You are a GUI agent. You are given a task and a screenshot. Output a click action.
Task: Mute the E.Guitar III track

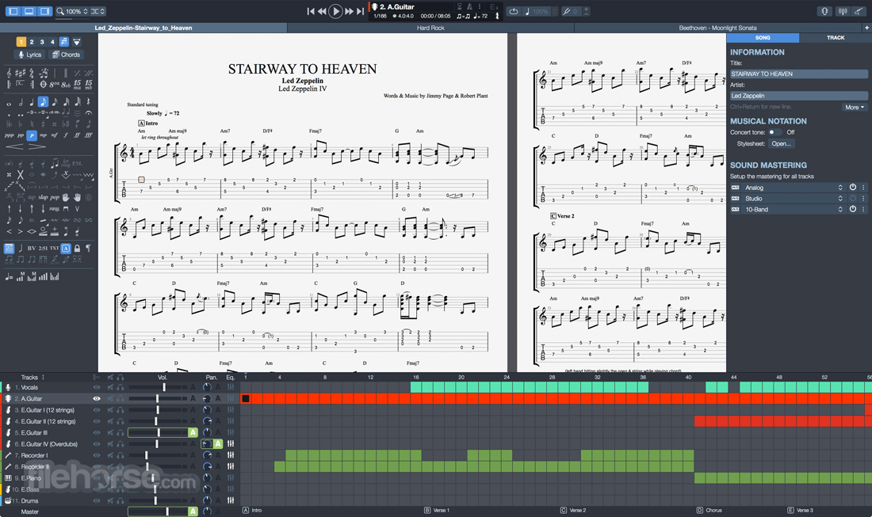[x=110, y=432]
